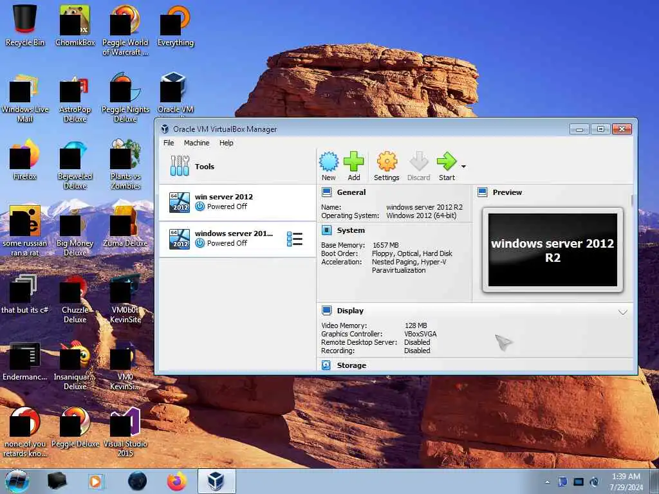Click the 'Windows 2012 (64-bit)' operating system value
The height and width of the screenshot is (494, 659).
[421, 215]
